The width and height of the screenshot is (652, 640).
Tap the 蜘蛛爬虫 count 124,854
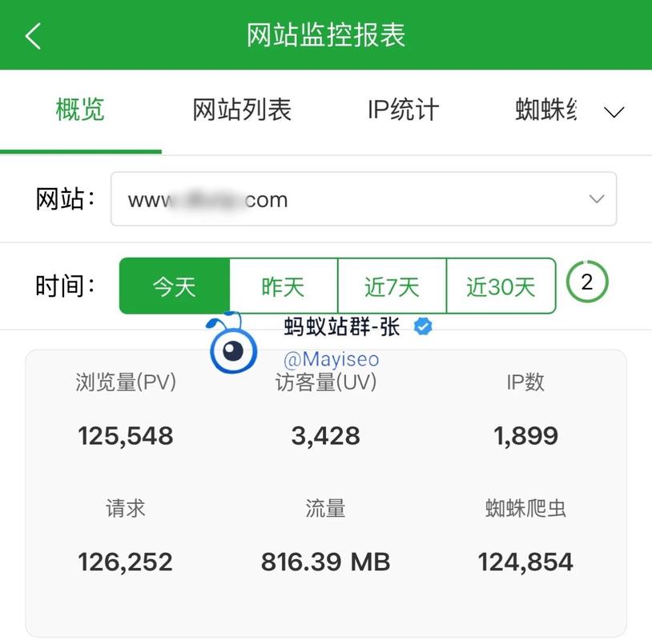[525, 562]
